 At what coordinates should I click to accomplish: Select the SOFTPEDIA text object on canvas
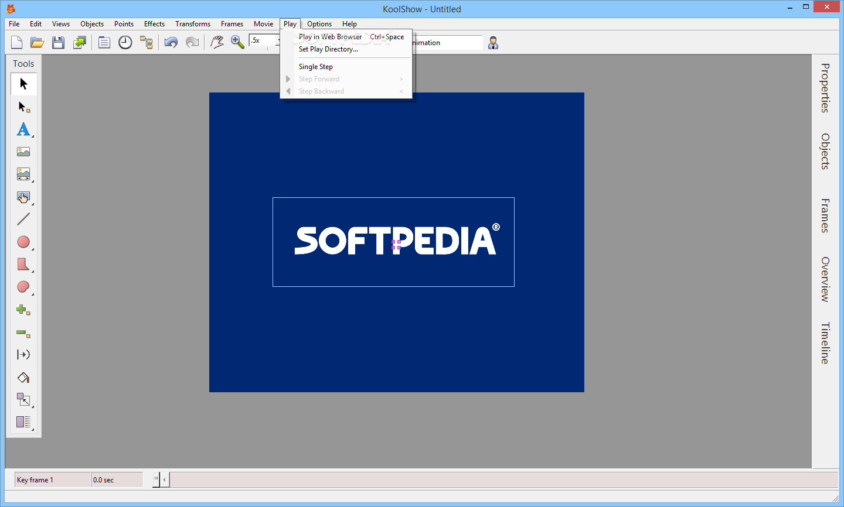393,242
